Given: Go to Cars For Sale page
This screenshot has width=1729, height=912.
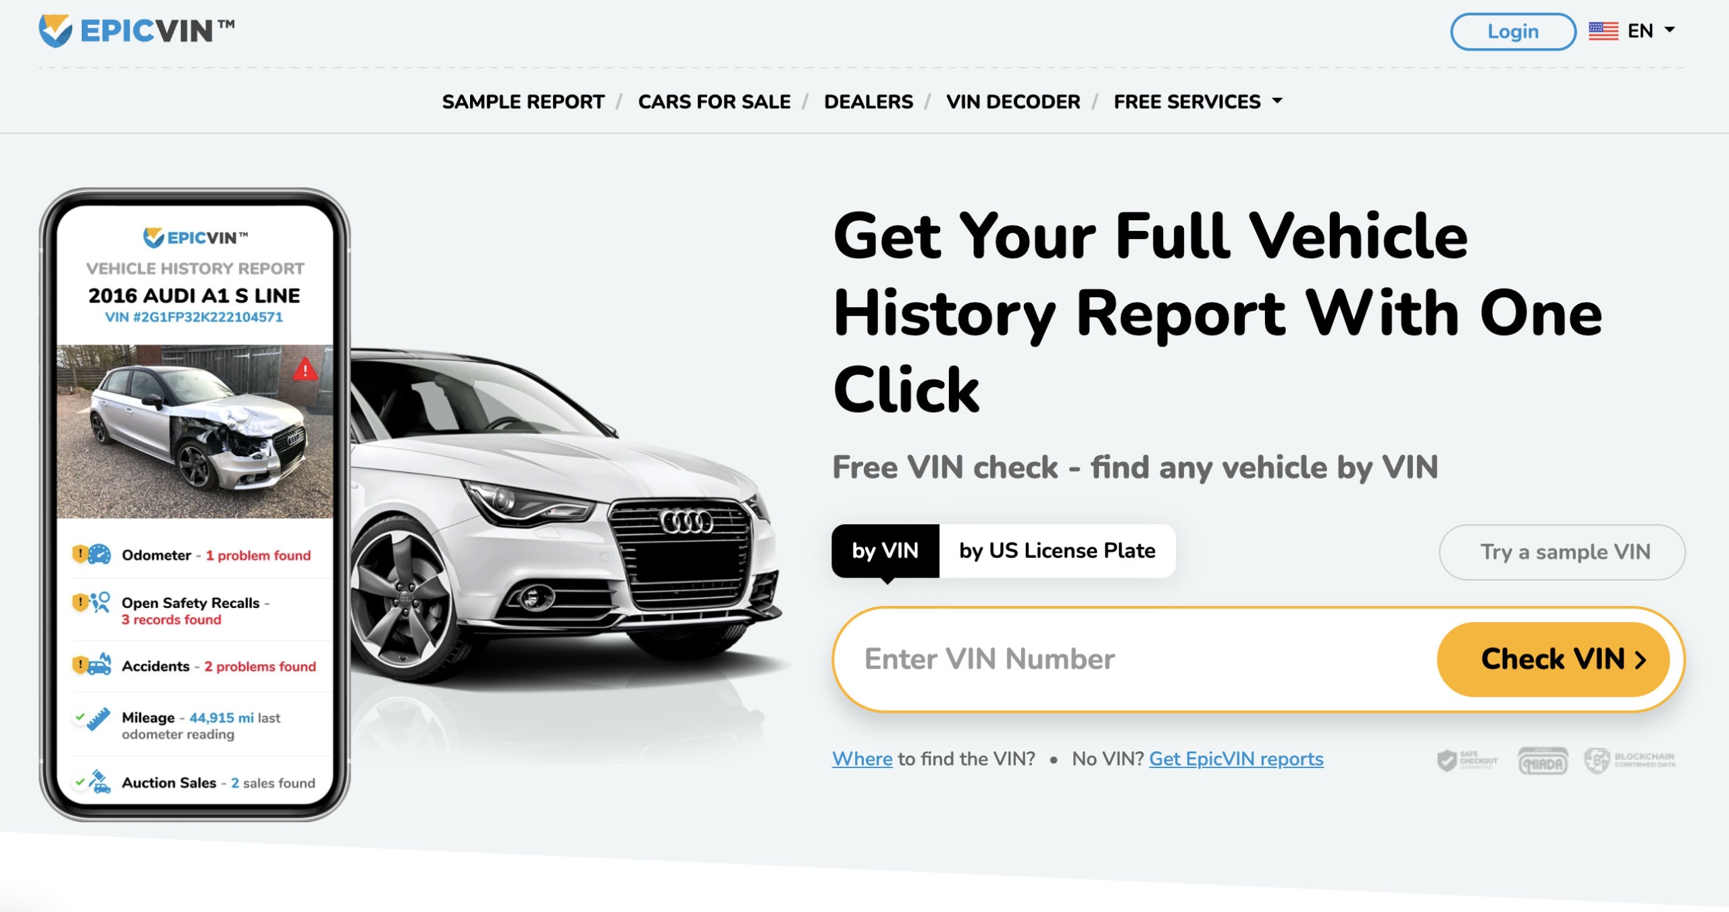Looking at the screenshot, I should point(714,101).
